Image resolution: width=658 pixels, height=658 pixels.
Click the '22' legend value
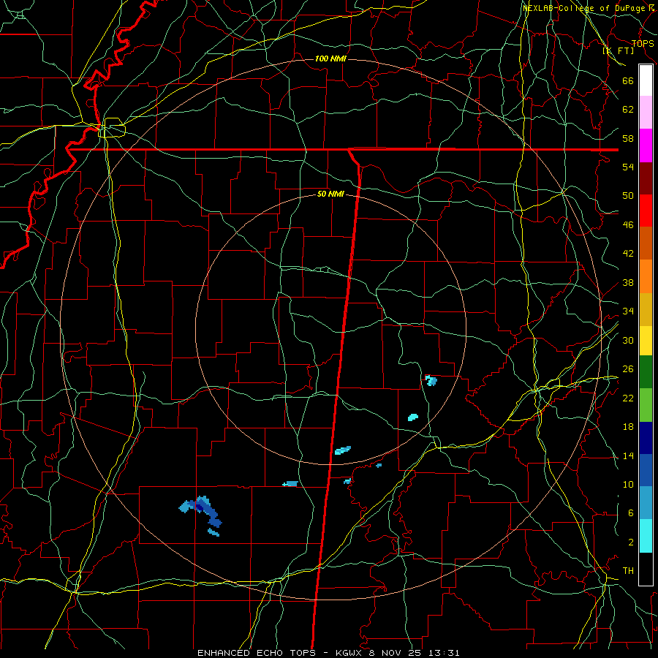pyautogui.click(x=628, y=398)
